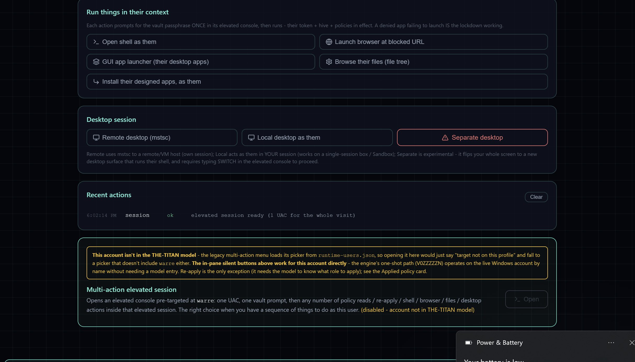Viewport: 635px width, 362px height.
Task: Click the disabled Open multi-action session button
Action: 526,299
